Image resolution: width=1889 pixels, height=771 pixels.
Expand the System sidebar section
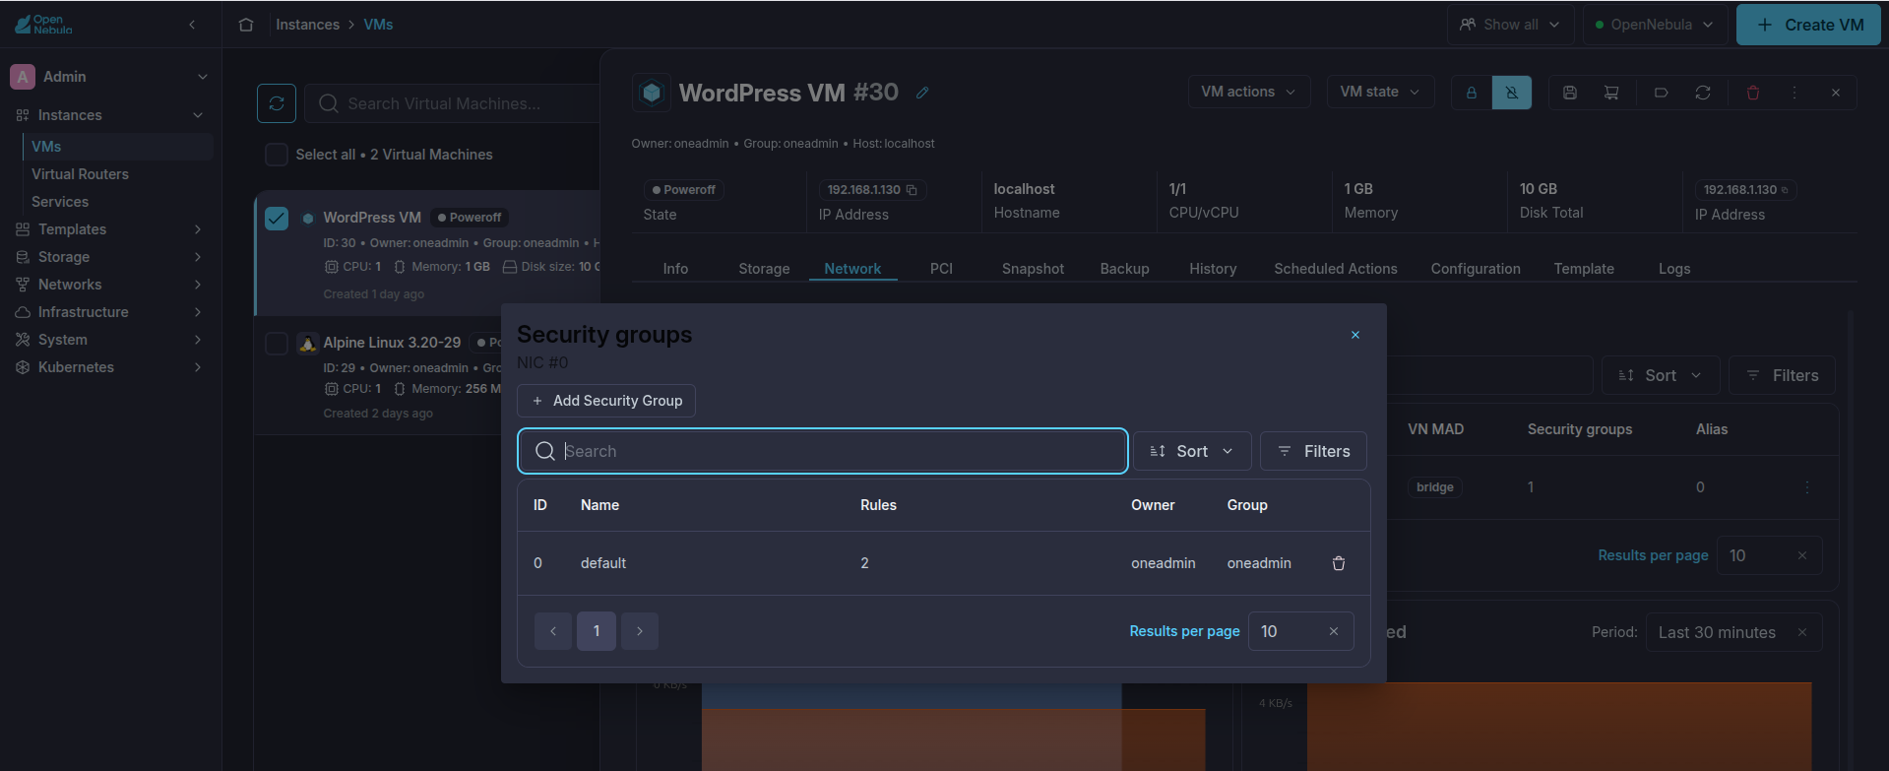tap(109, 340)
